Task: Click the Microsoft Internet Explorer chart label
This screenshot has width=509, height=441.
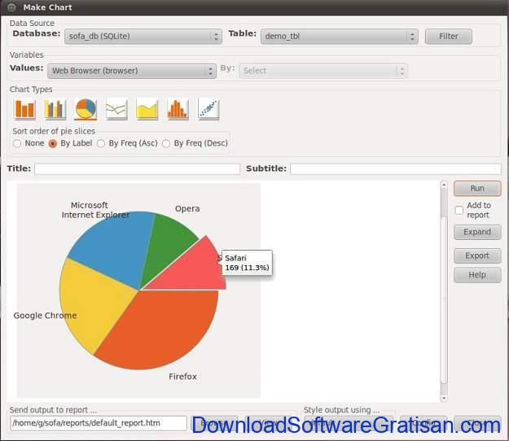Action: (x=95, y=210)
